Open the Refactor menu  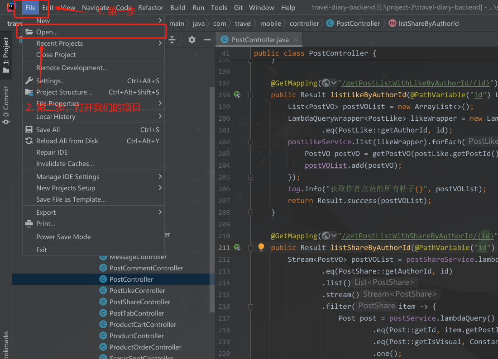[151, 7]
